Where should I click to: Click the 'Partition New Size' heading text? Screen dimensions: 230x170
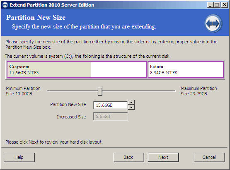(36, 18)
